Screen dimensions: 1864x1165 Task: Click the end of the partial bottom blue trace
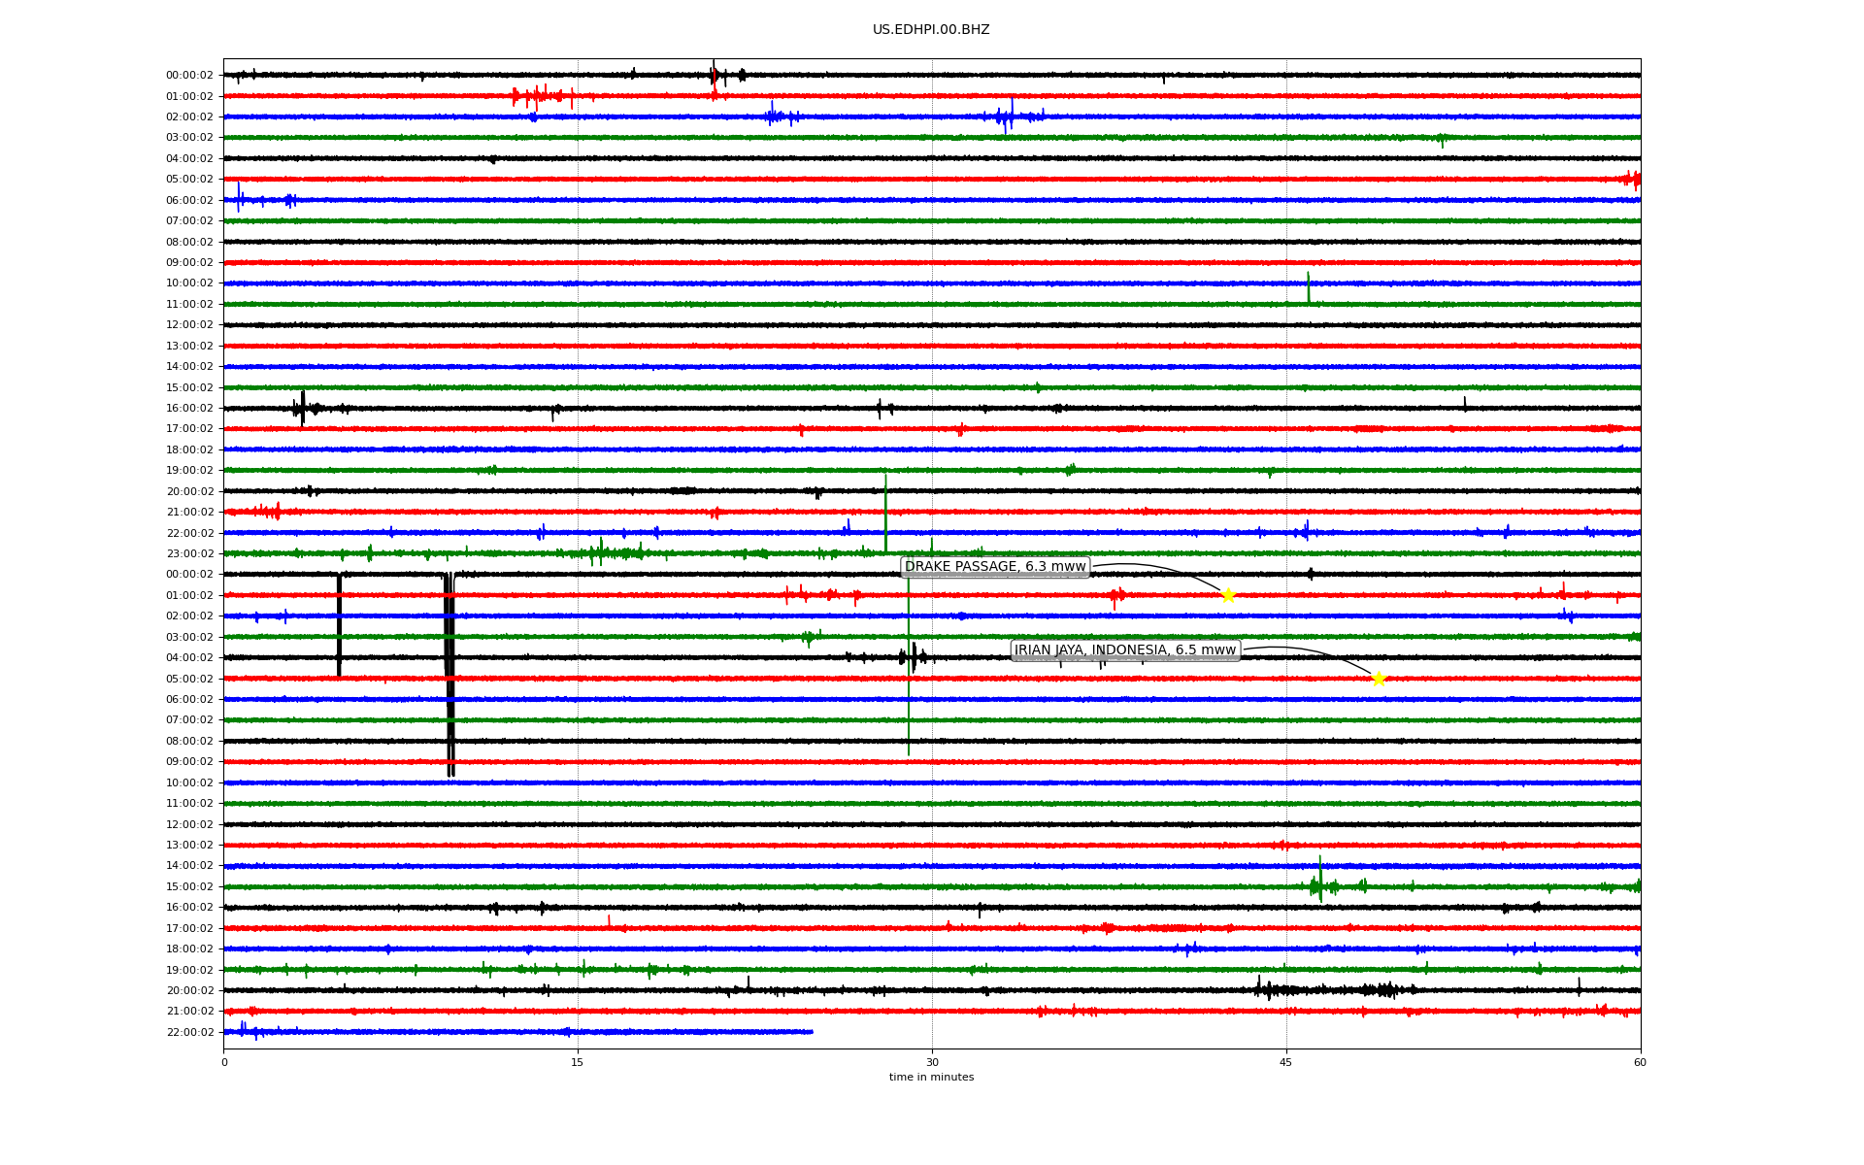coord(812,1032)
